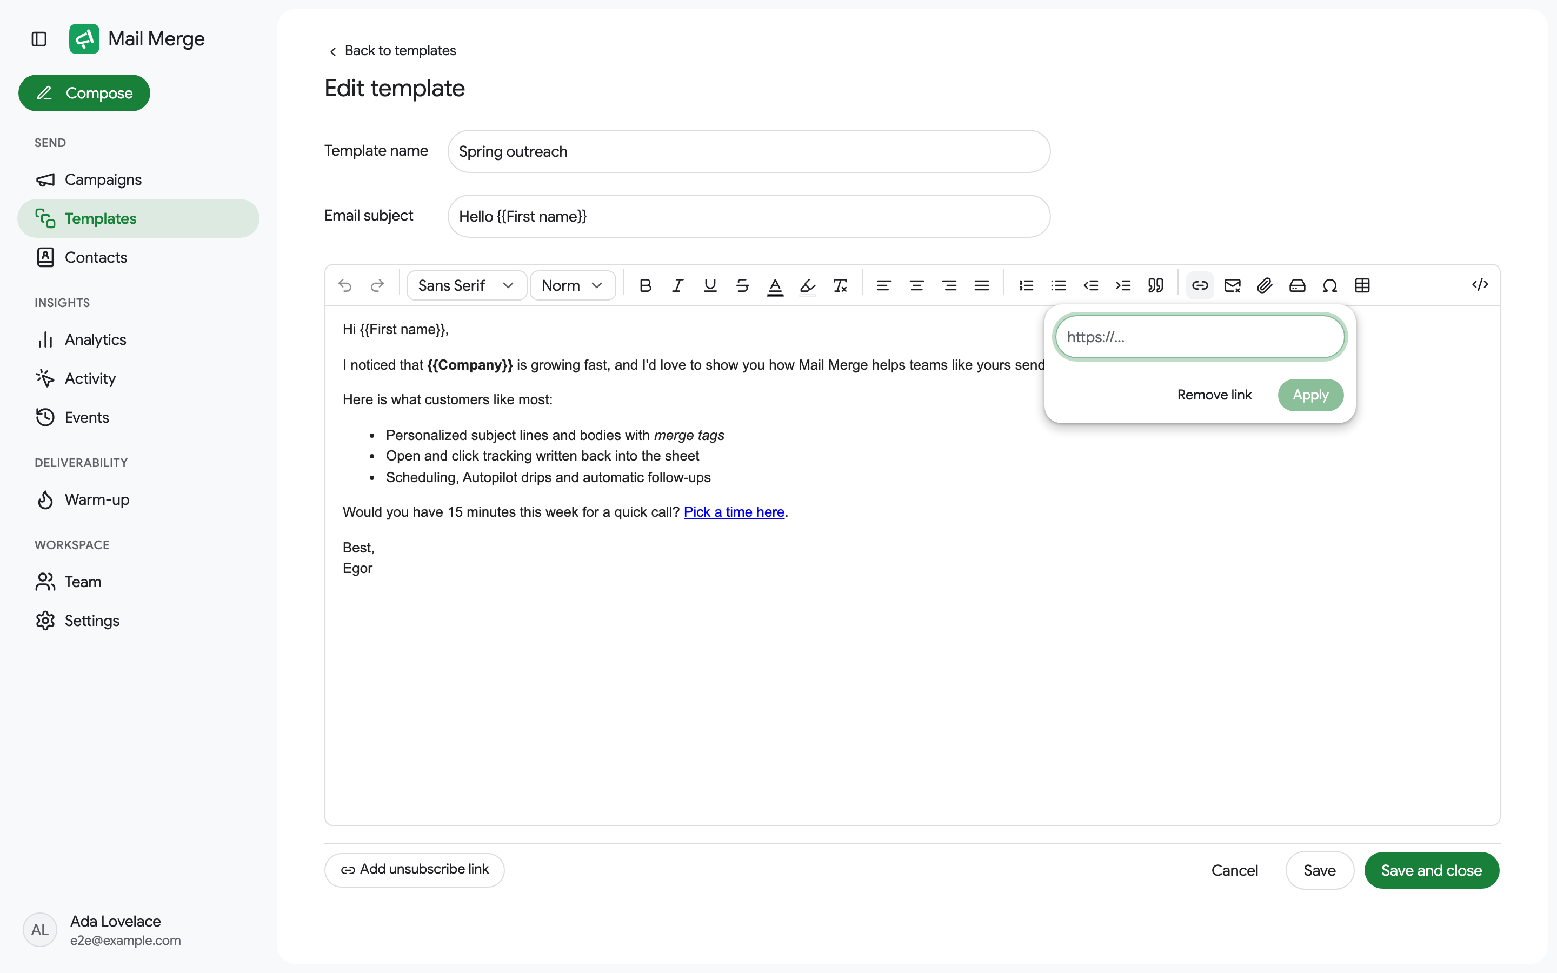Toggle bold formatting in toolbar

646,285
